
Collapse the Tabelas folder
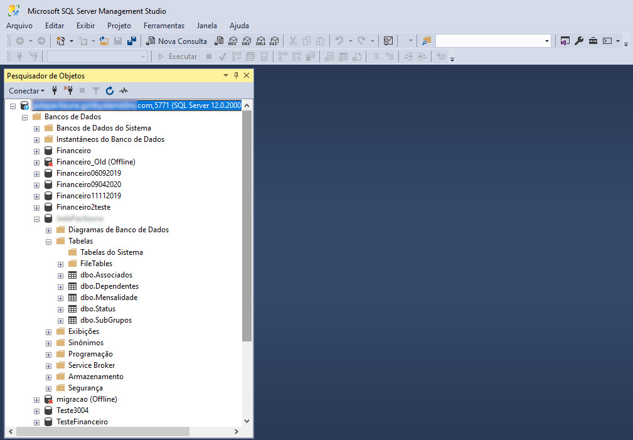point(48,242)
